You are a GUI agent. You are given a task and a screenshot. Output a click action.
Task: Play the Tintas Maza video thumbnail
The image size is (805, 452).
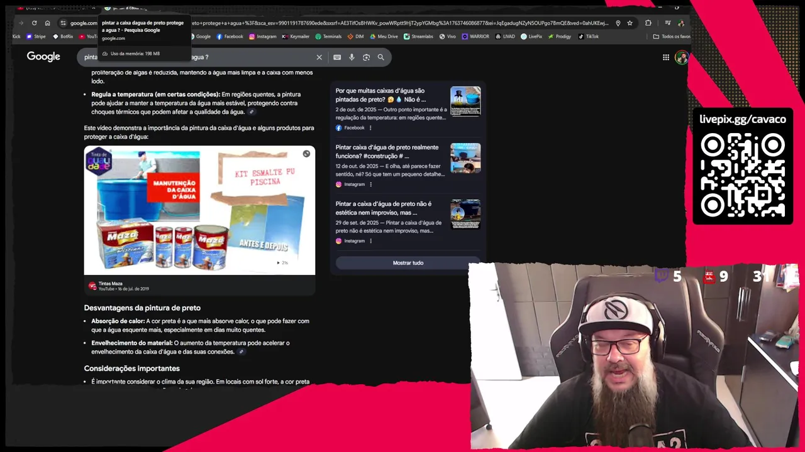click(199, 210)
